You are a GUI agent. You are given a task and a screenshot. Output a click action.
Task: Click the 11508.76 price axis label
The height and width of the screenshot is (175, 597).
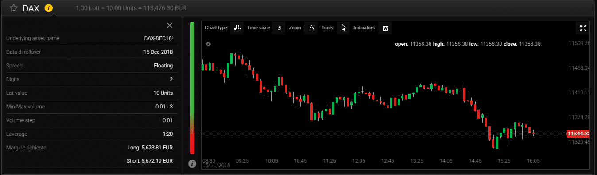[x=578, y=43]
